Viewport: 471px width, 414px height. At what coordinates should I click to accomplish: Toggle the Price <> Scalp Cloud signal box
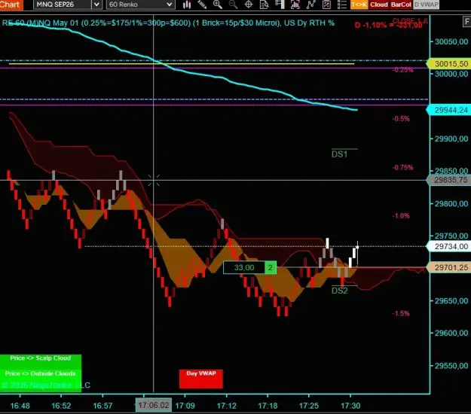tap(41, 362)
